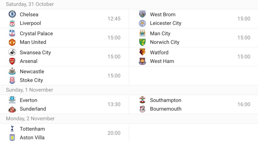Select the Tottenham cockerel crest
Image resolution: width=258 pixels, height=141 pixels.
12,129
